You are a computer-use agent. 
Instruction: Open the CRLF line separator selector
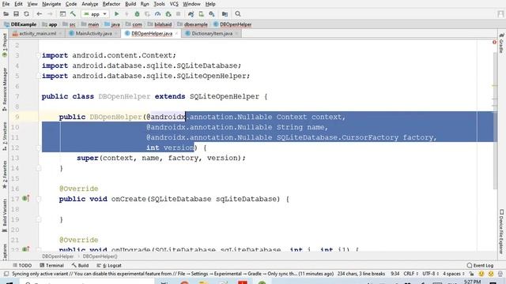(x=411, y=274)
